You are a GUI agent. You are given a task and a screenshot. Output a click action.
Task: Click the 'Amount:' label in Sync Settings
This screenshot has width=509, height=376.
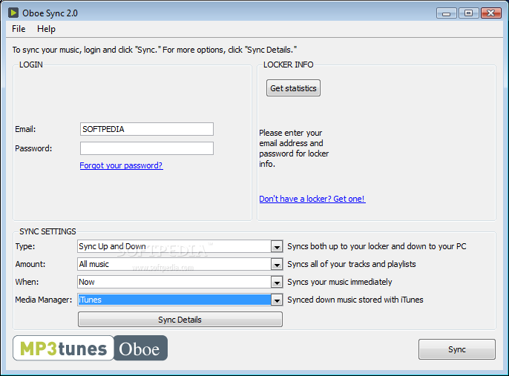[30, 264]
